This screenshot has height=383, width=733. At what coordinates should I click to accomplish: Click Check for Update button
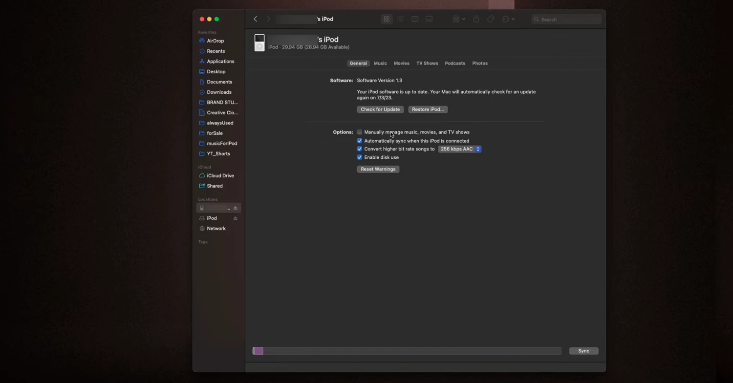[380, 109]
